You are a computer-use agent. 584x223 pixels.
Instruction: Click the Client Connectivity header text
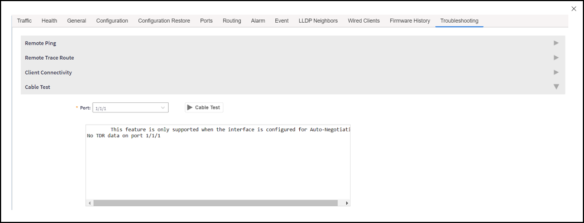[x=49, y=72]
